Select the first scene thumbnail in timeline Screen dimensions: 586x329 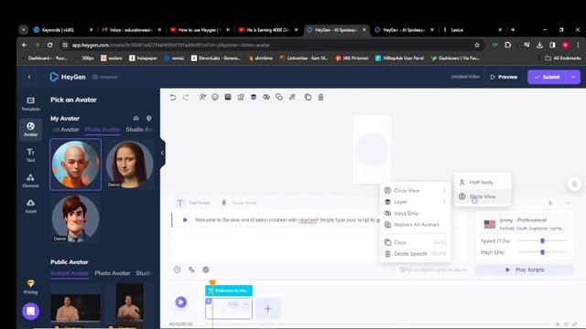(x=229, y=309)
